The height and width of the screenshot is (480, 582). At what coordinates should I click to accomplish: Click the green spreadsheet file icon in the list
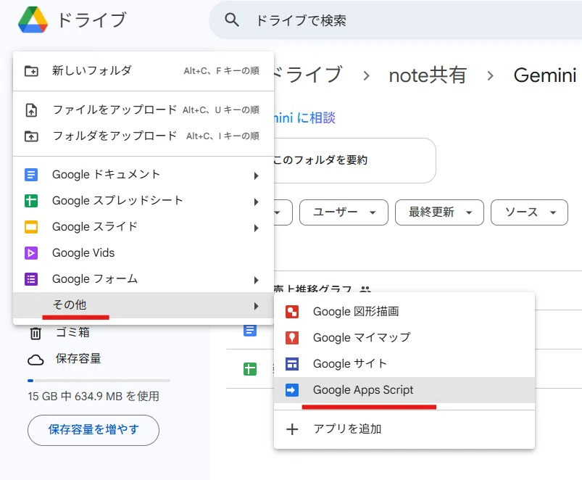(x=250, y=369)
